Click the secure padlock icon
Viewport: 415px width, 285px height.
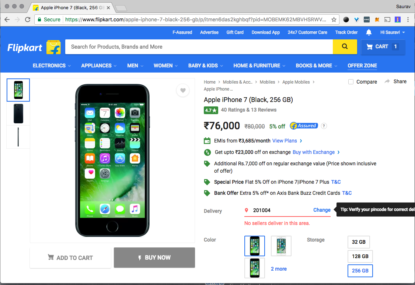39,20
